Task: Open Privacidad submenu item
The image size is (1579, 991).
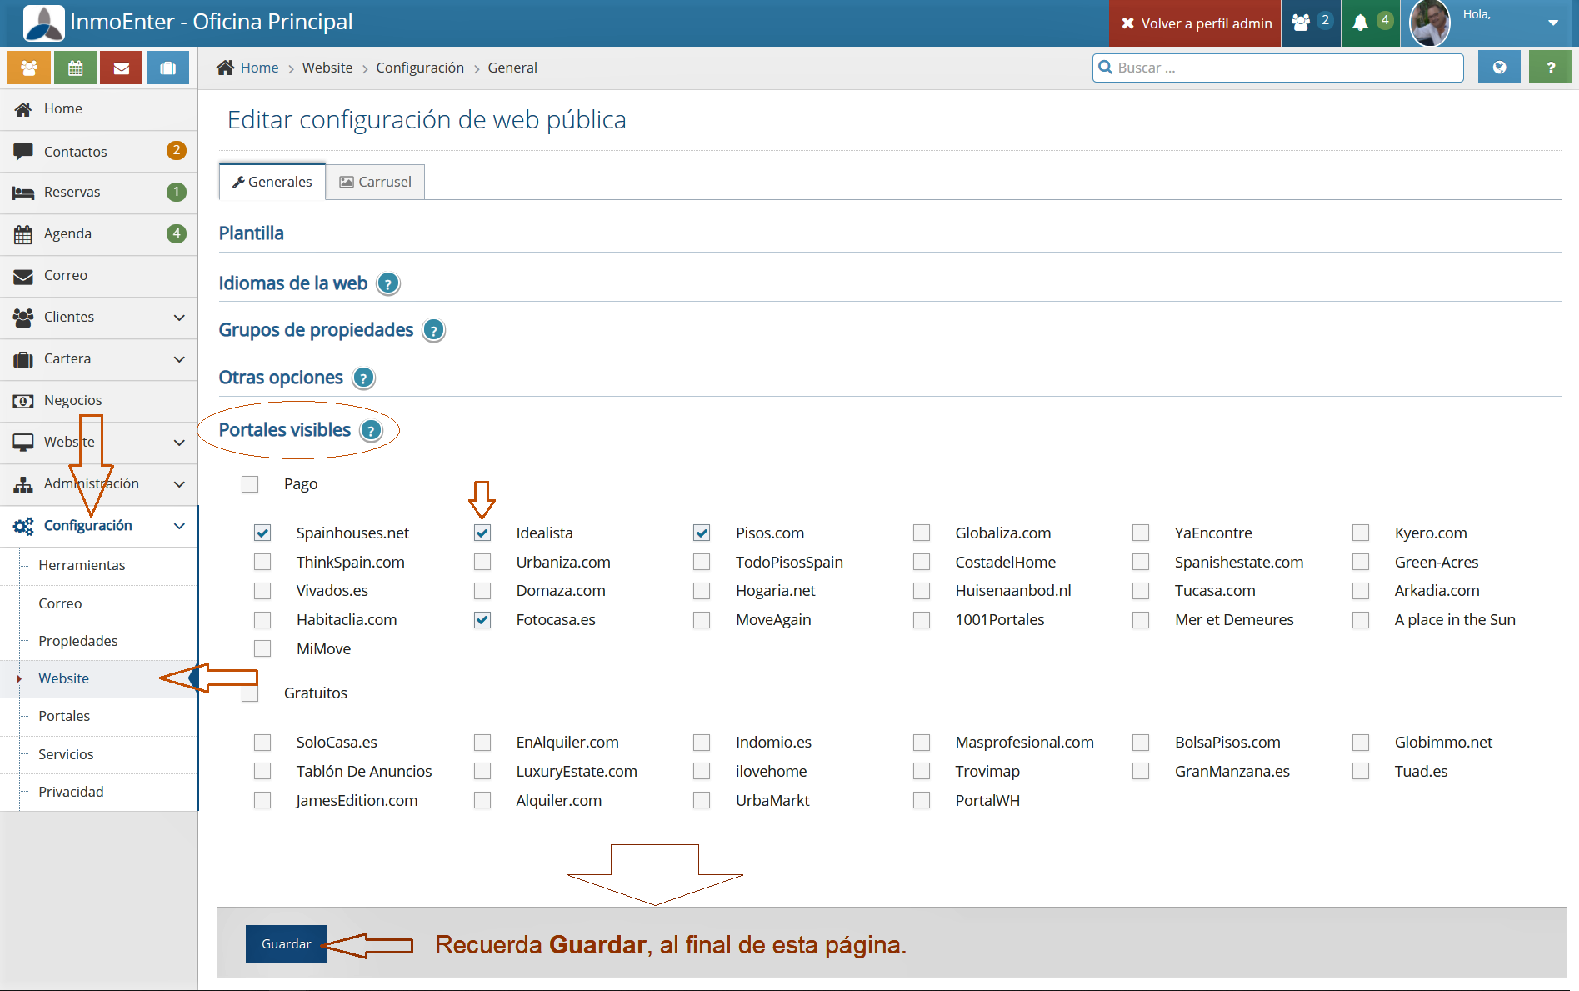Action: point(71,792)
